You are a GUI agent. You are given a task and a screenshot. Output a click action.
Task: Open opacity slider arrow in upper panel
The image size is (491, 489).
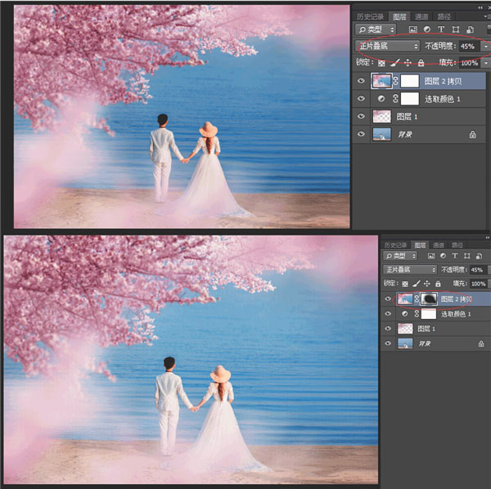[486, 47]
